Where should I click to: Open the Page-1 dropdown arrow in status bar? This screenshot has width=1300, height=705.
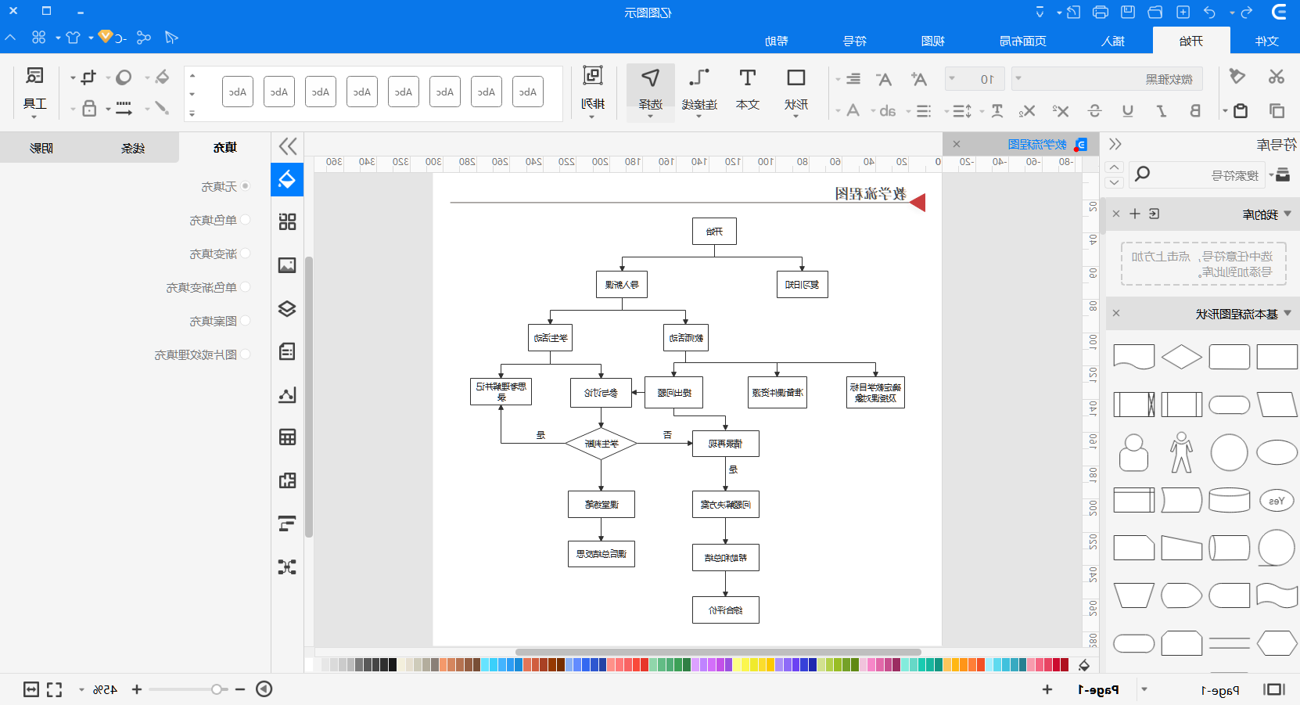click(1144, 689)
